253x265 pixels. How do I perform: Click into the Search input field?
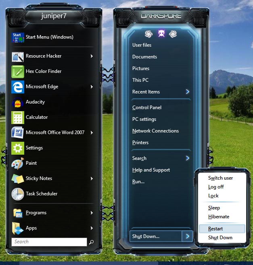point(48,242)
